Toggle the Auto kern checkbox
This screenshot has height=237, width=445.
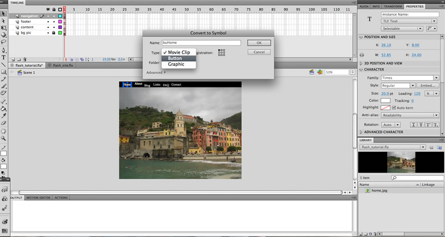tap(394, 107)
